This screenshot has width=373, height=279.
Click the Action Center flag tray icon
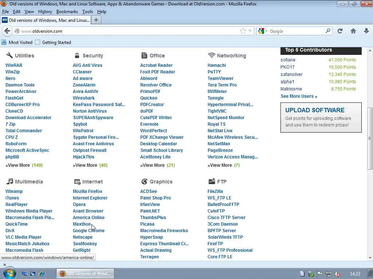(320, 274)
